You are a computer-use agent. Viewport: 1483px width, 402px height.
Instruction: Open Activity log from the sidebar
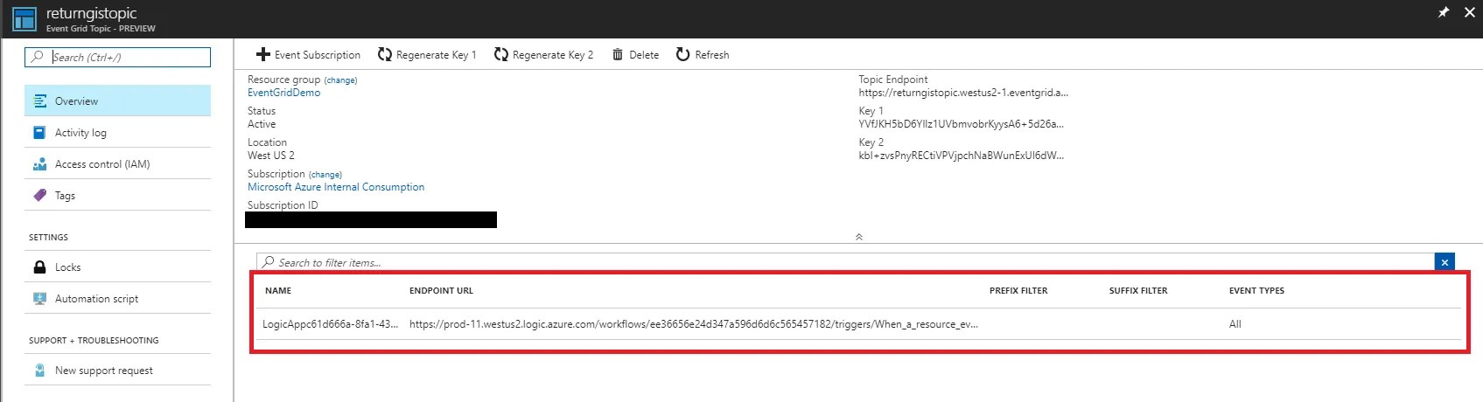tap(118, 133)
